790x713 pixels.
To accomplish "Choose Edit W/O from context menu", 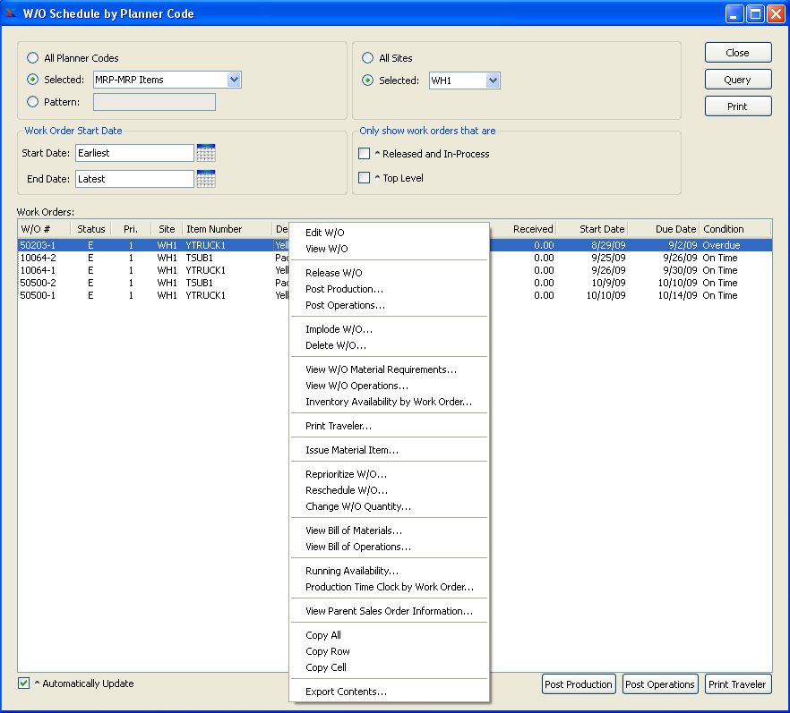I will point(324,233).
